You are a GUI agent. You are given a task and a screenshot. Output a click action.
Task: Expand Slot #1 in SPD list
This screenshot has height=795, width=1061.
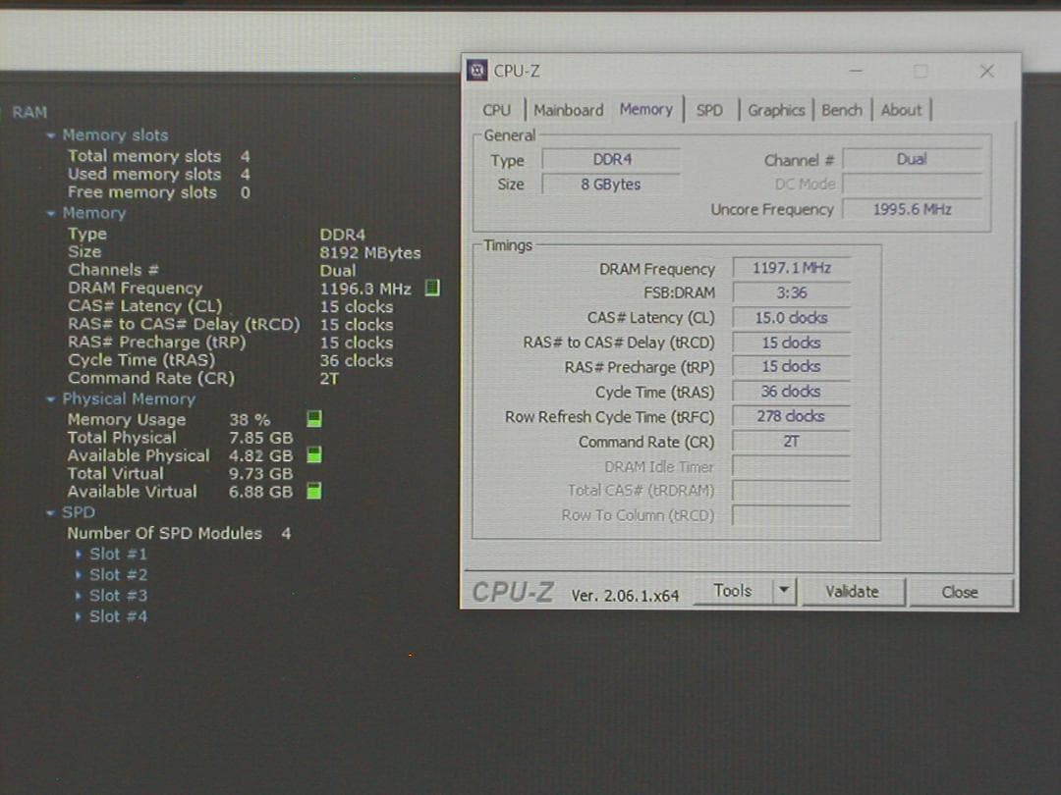tap(79, 555)
